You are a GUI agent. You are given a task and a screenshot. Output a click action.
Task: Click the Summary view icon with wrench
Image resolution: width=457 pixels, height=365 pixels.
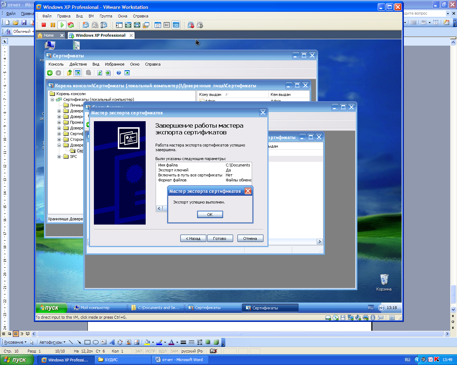point(158,25)
